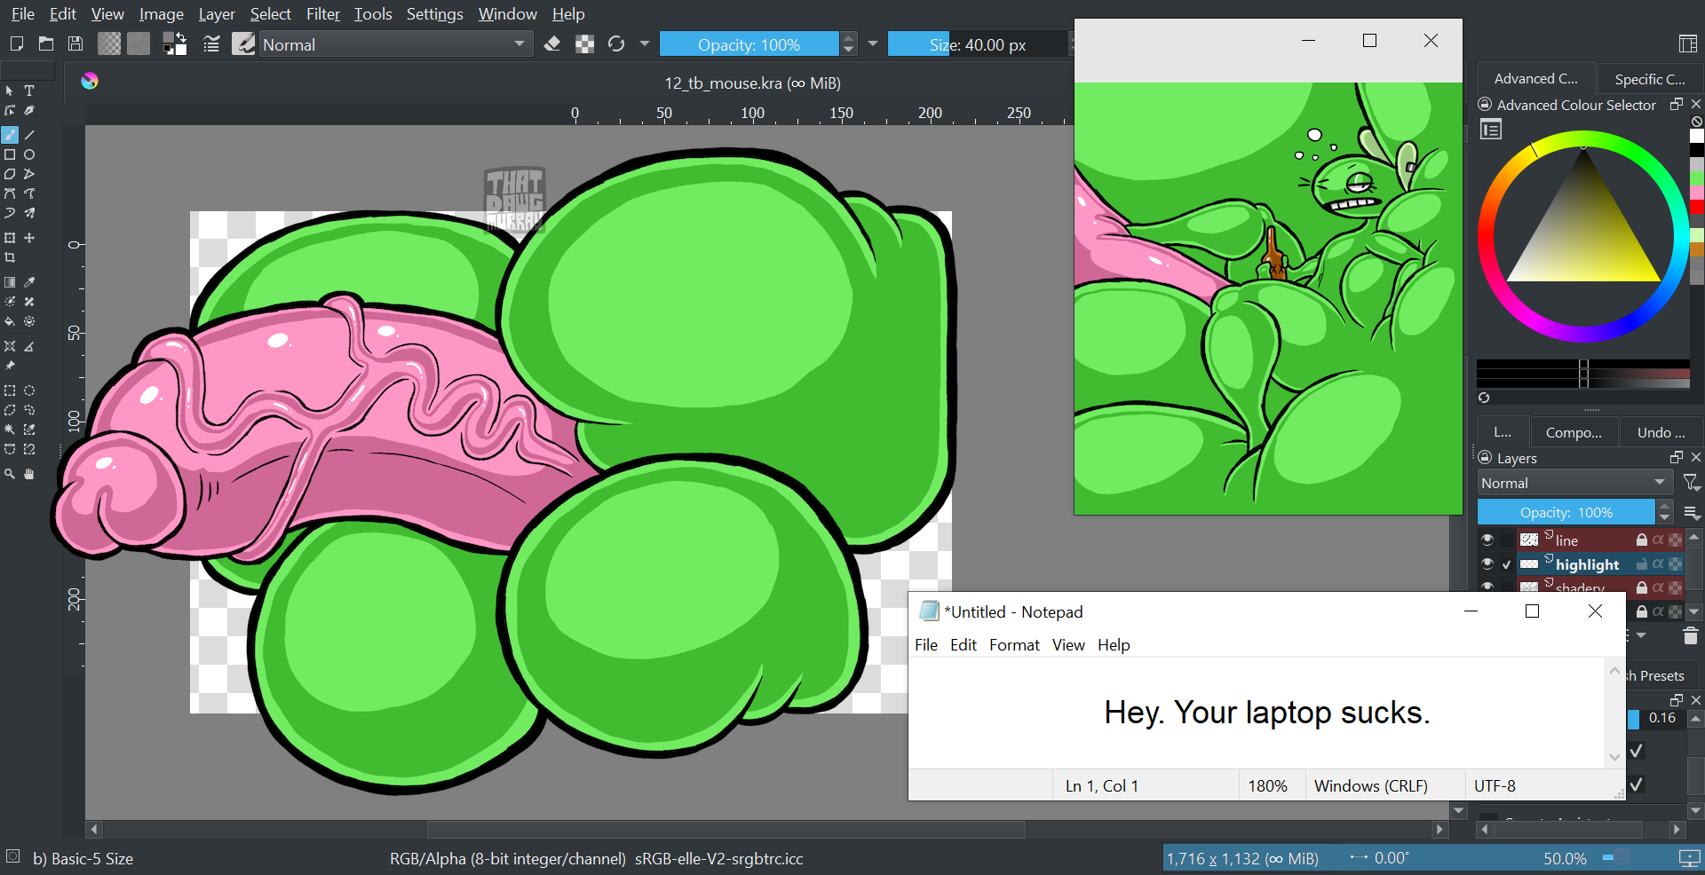This screenshot has width=1705, height=875.
Task: Expand the arrow after the top Opacity slider
Action: [x=873, y=43]
